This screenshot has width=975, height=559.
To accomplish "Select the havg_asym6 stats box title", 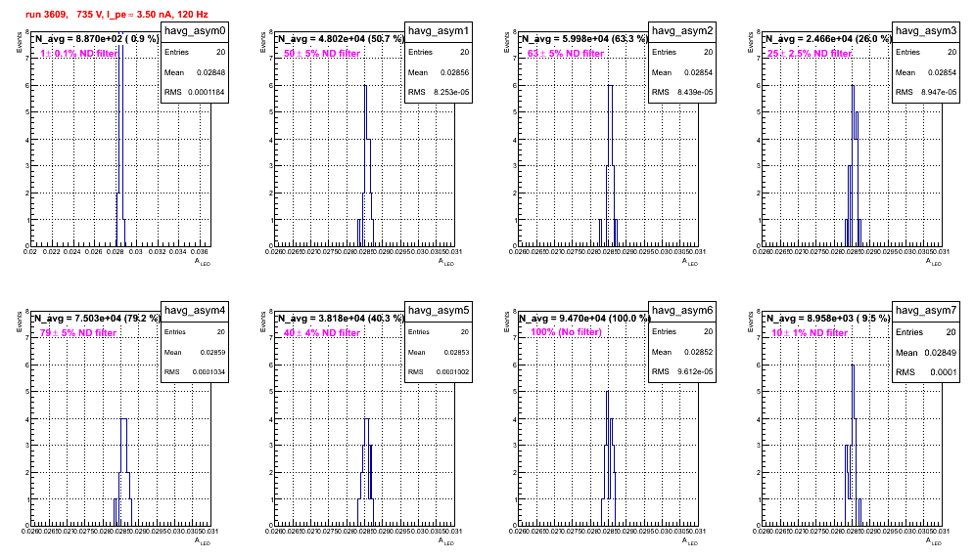I will (682, 310).
